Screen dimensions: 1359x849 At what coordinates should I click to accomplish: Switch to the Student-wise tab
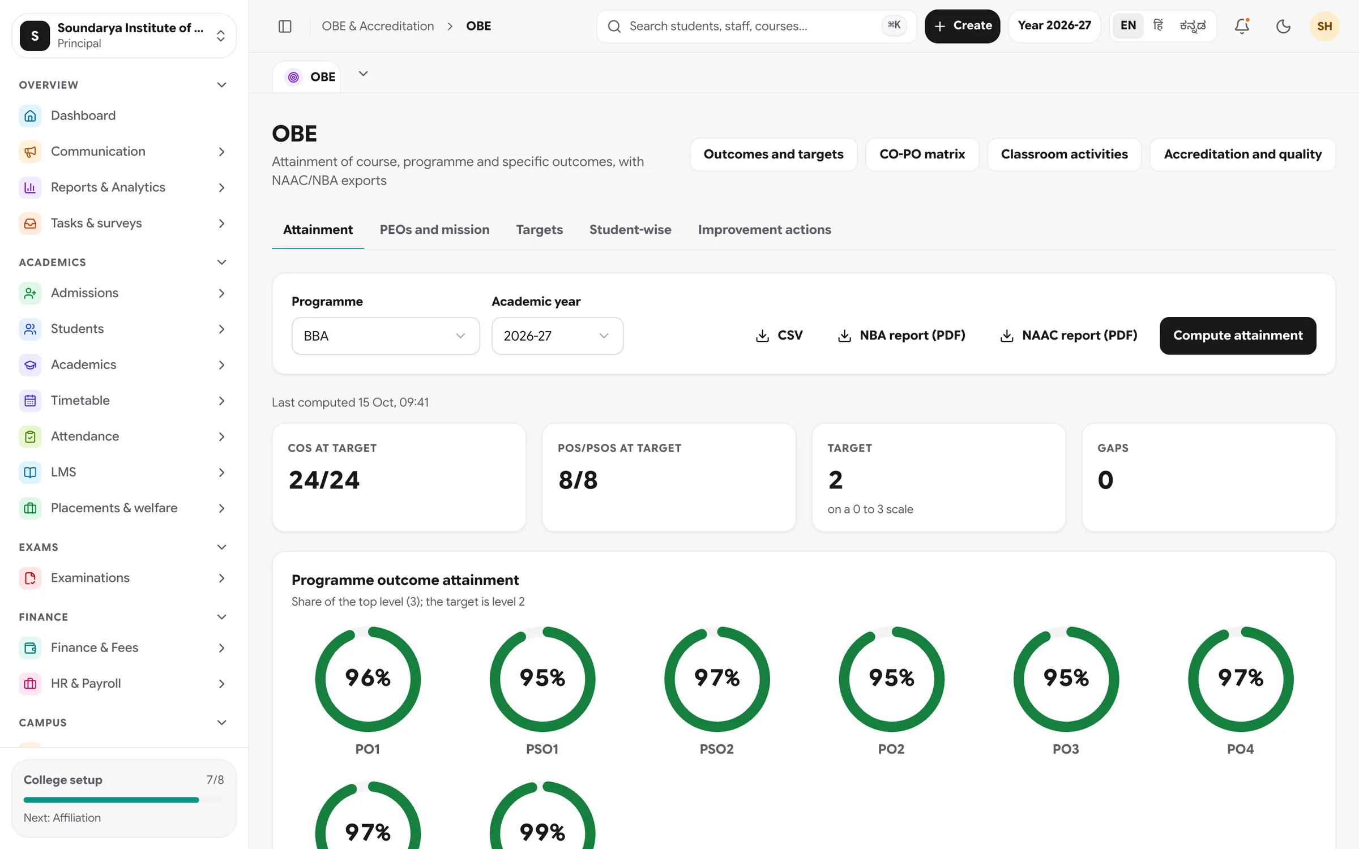[x=630, y=230]
